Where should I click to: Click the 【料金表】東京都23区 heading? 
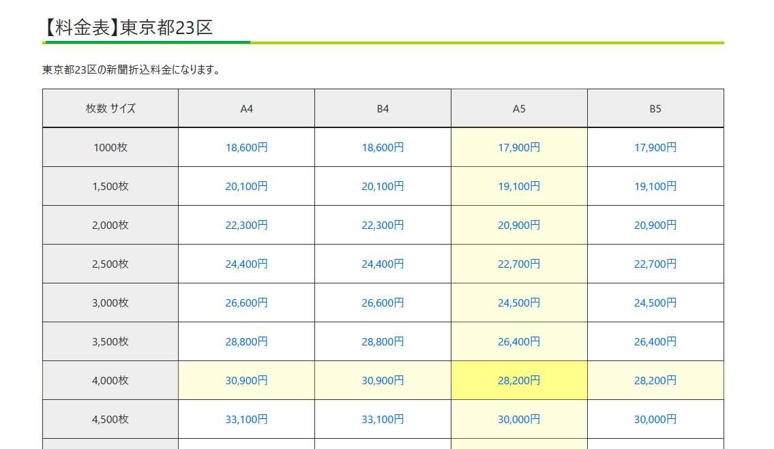pyautogui.click(x=128, y=27)
